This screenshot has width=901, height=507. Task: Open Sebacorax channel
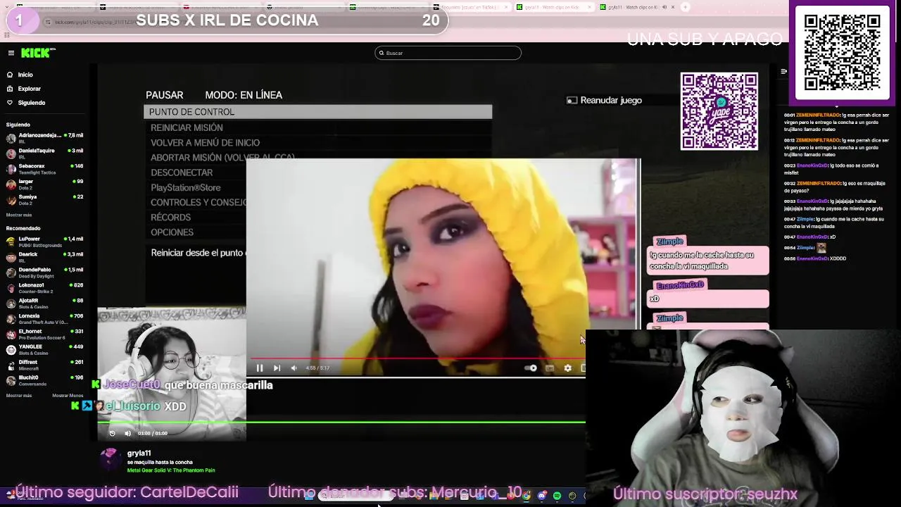[x=45, y=168]
